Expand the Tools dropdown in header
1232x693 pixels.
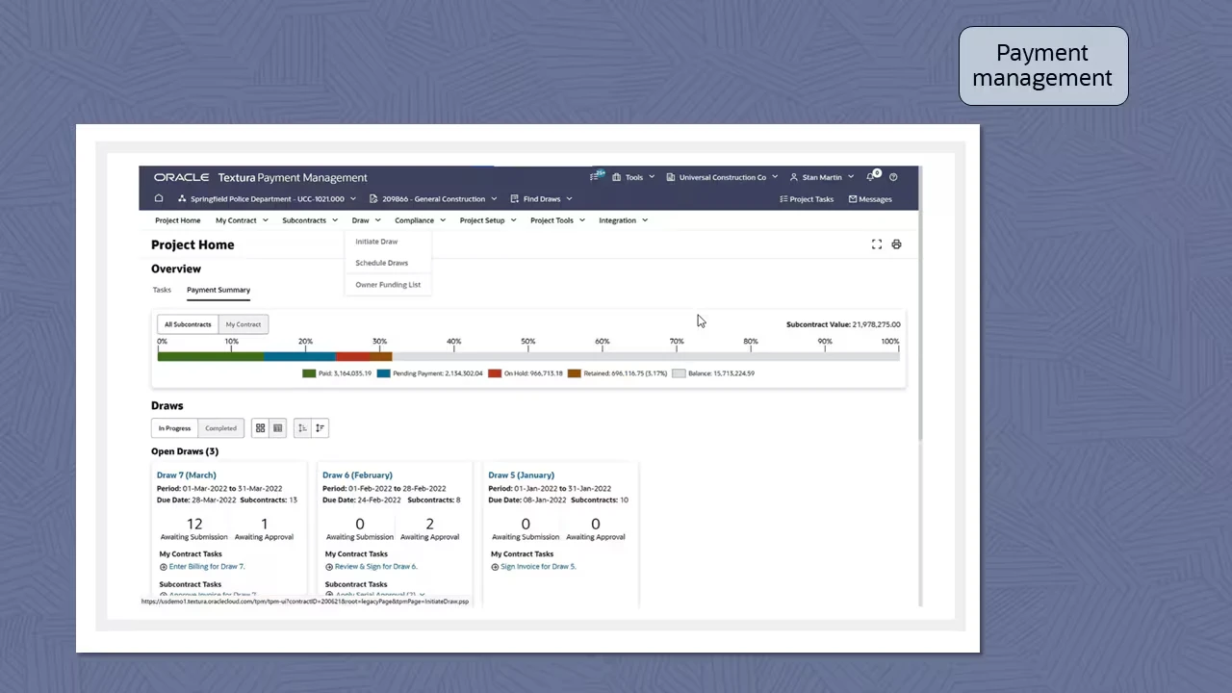click(633, 177)
